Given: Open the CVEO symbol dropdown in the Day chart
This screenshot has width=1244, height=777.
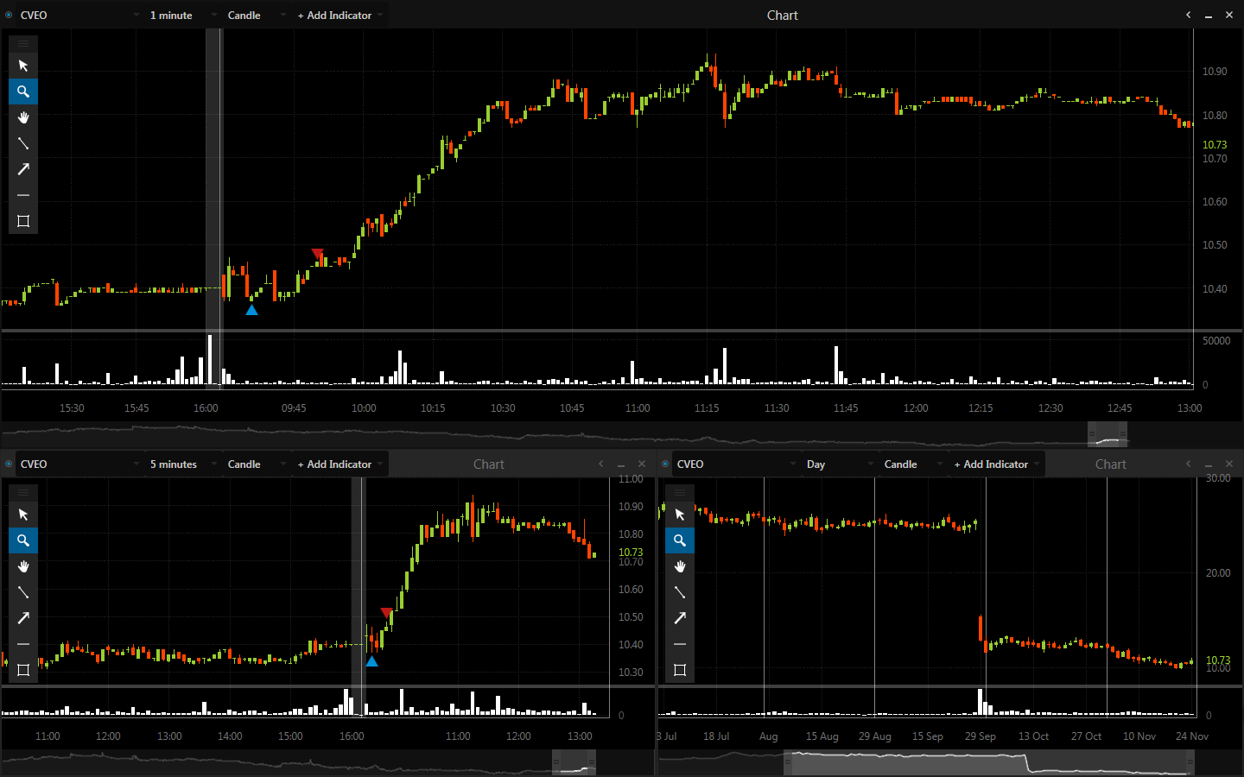Looking at the screenshot, I should click(736, 464).
